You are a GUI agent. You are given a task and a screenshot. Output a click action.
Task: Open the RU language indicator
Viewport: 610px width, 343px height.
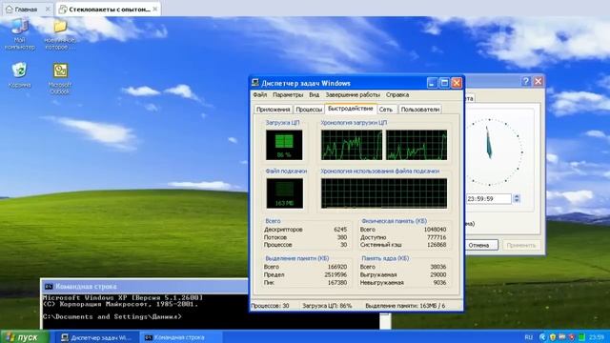pyautogui.click(x=528, y=337)
